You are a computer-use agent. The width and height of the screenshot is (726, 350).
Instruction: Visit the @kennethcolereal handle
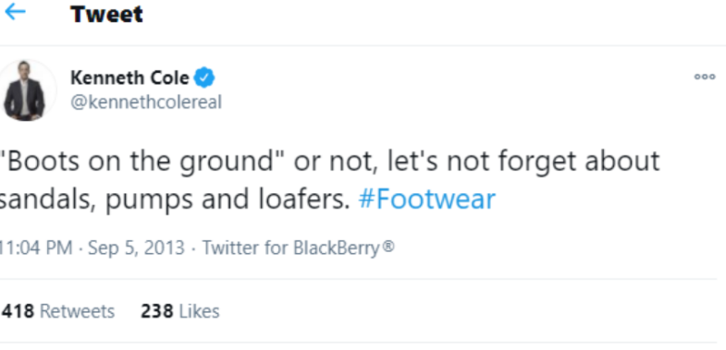tap(146, 103)
